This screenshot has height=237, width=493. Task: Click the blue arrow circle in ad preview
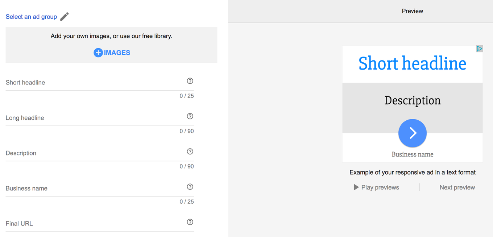click(x=413, y=133)
